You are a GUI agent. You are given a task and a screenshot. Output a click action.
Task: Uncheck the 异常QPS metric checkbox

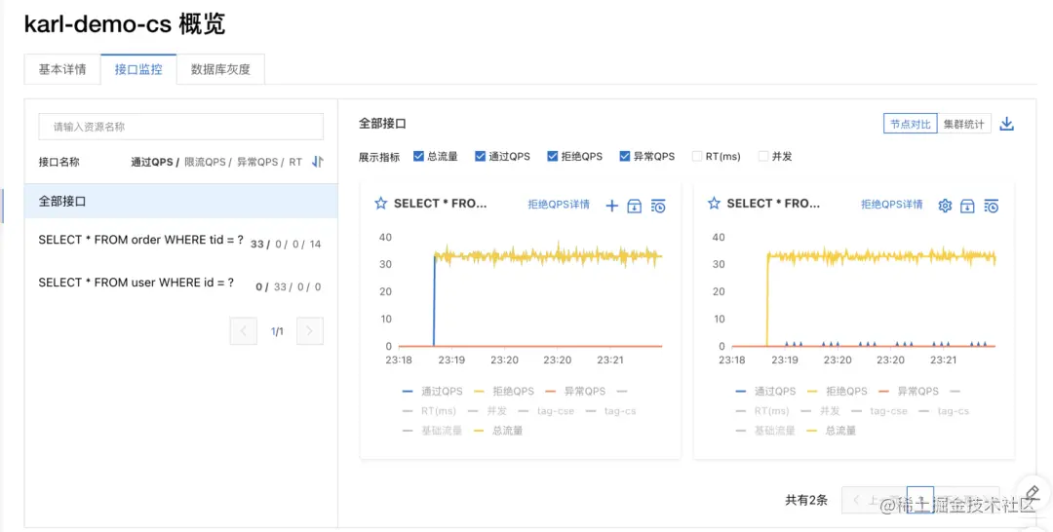tap(625, 156)
